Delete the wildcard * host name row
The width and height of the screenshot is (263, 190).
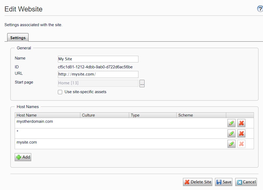[x=241, y=133]
